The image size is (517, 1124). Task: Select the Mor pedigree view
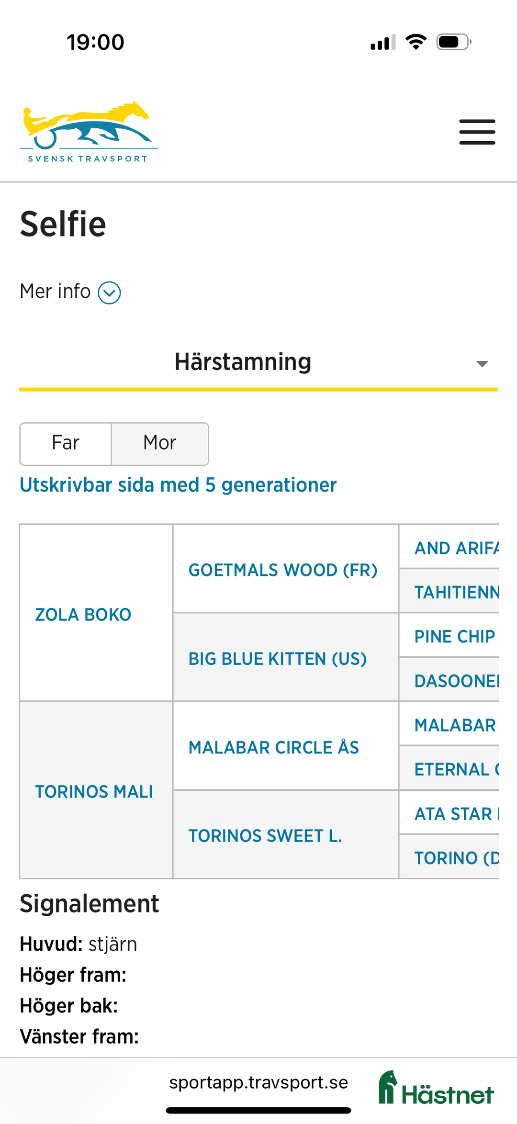coord(159,443)
